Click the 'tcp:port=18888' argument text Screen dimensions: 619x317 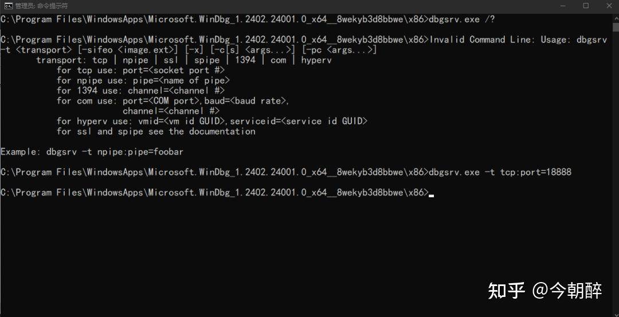coord(536,172)
